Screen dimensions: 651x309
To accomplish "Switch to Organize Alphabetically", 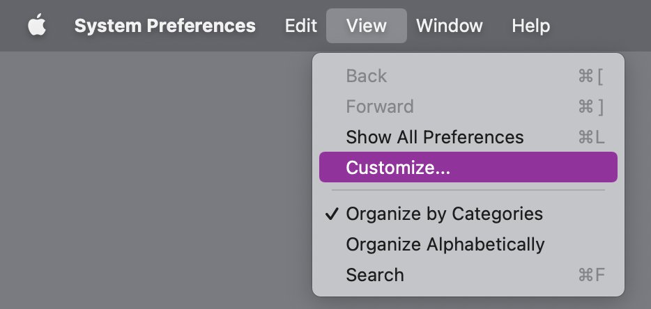I will click(x=468, y=244).
